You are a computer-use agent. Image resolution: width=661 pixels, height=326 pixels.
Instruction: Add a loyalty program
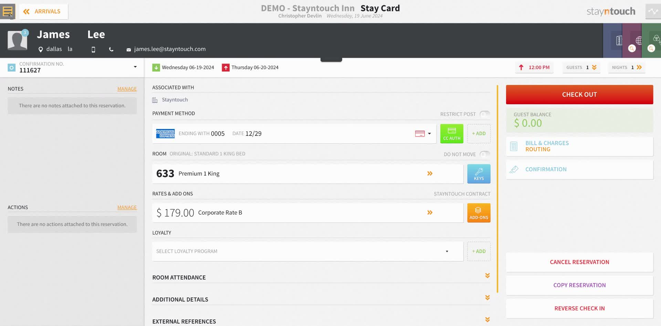[479, 251]
